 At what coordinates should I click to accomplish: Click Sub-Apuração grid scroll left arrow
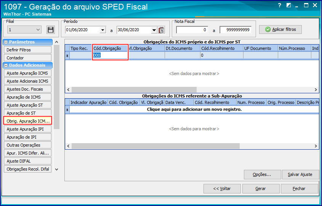(68, 146)
